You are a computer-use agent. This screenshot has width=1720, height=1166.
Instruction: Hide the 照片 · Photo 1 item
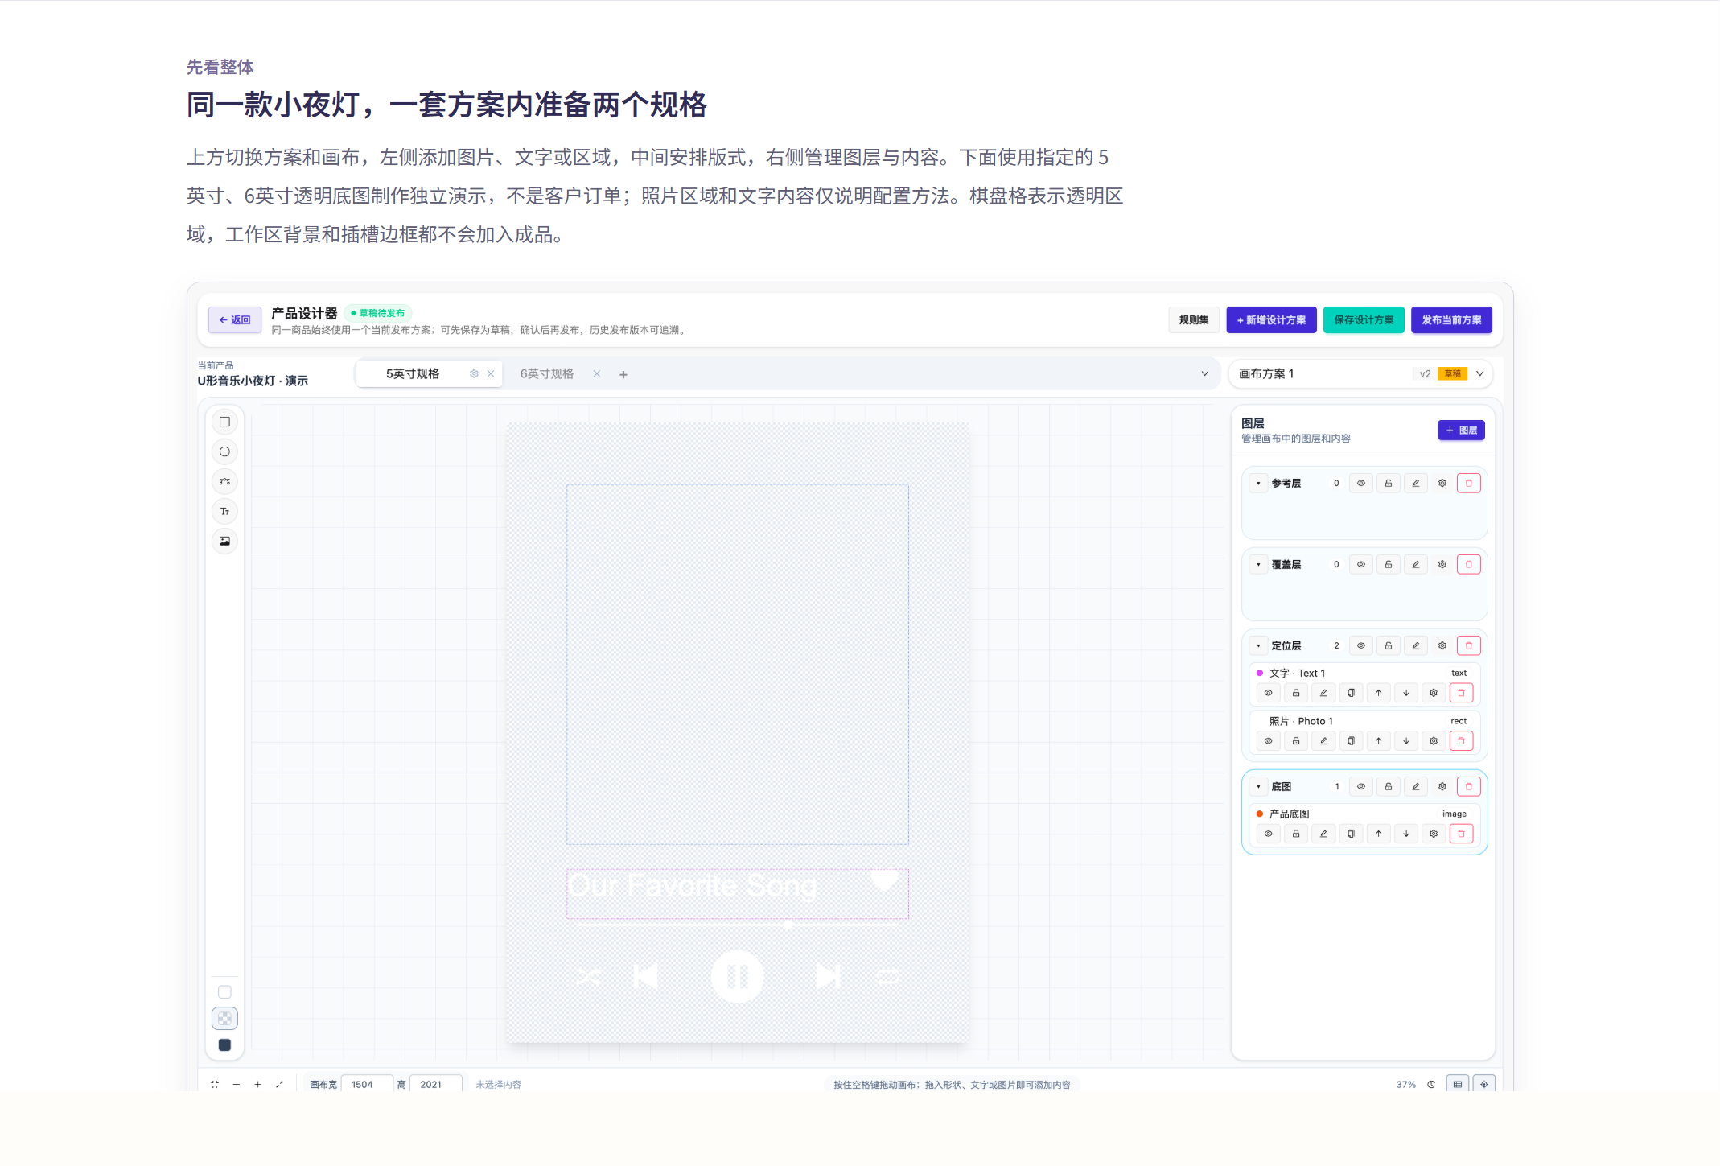[1268, 740]
